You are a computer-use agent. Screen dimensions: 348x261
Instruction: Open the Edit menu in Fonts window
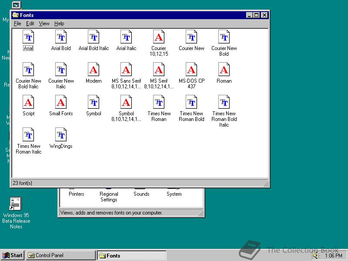click(30, 23)
